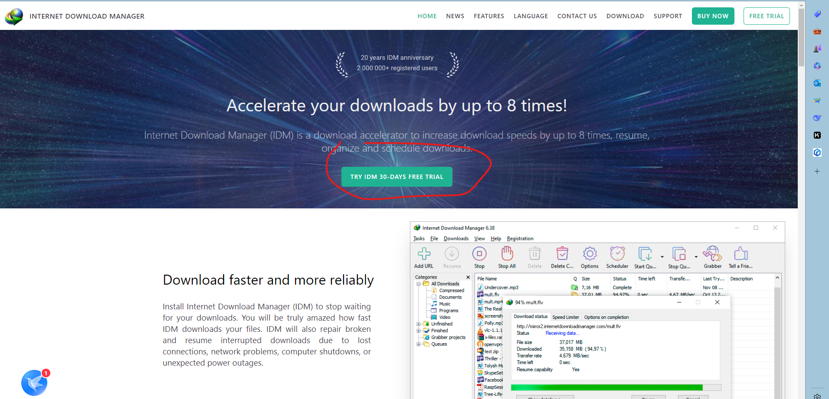The height and width of the screenshot is (399, 829).
Task: Open DOWNLOAD in site navigation
Action: (625, 16)
